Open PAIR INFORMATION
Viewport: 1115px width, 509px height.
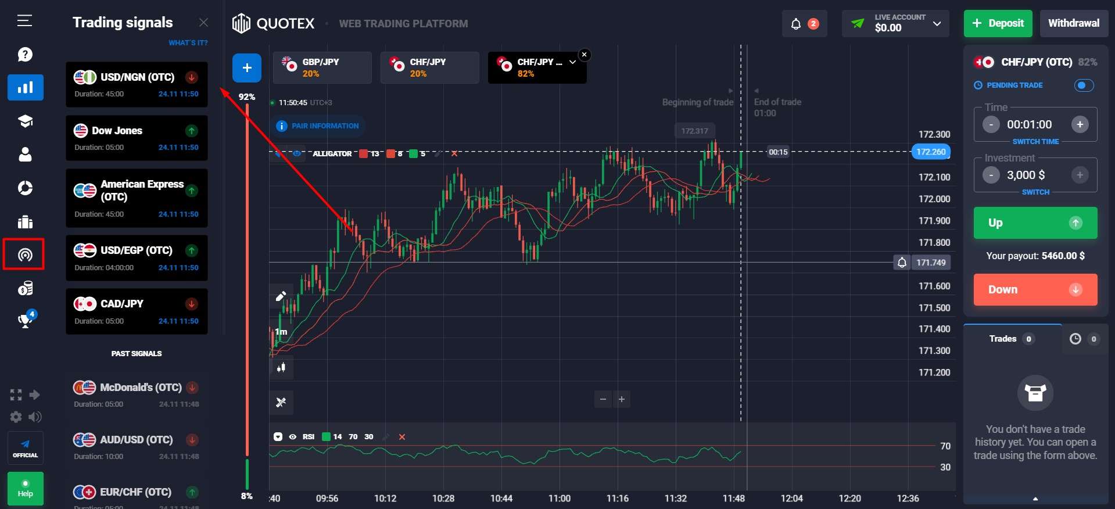click(x=317, y=126)
